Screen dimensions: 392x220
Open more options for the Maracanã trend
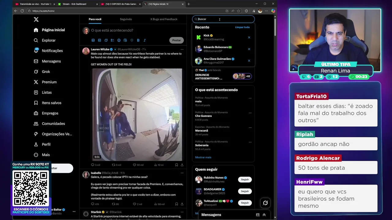coord(250,128)
